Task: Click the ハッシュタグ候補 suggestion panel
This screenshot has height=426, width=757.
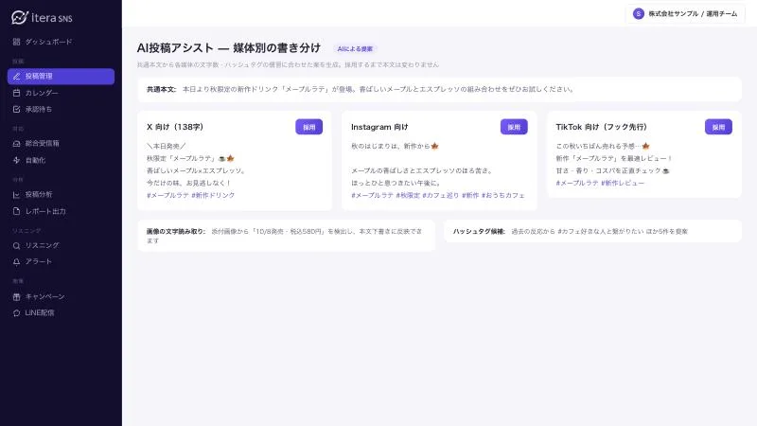Action: click(x=592, y=231)
